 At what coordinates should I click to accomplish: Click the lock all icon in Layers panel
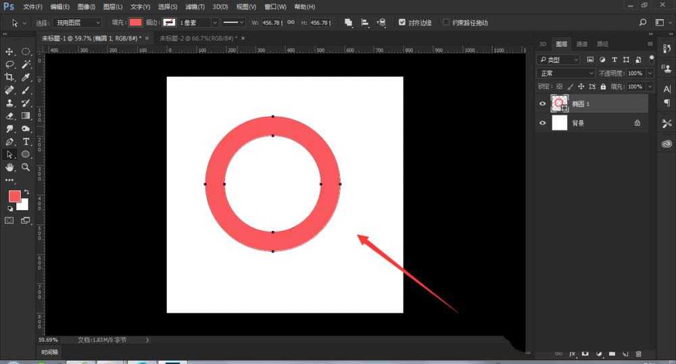[x=604, y=86]
